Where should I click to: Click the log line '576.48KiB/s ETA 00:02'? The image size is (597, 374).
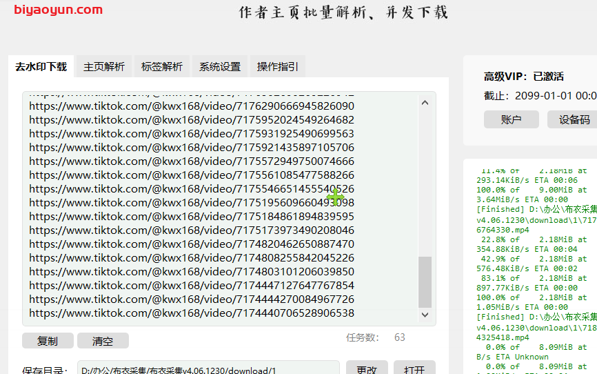(x=527, y=268)
